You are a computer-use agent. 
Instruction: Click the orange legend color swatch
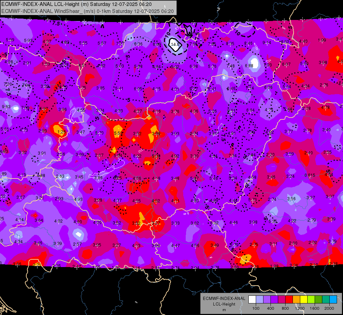(296, 300)
